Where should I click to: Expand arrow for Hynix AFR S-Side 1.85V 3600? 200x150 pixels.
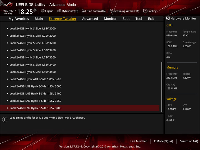click(7, 79)
